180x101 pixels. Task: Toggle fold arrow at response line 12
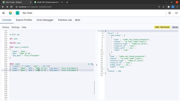[104, 54]
